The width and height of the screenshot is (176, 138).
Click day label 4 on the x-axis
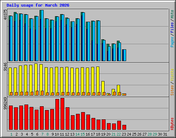click(x=27, y=134)
